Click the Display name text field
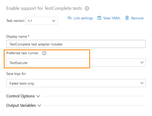The image size is (152, 116). click(x=76, y=44)
